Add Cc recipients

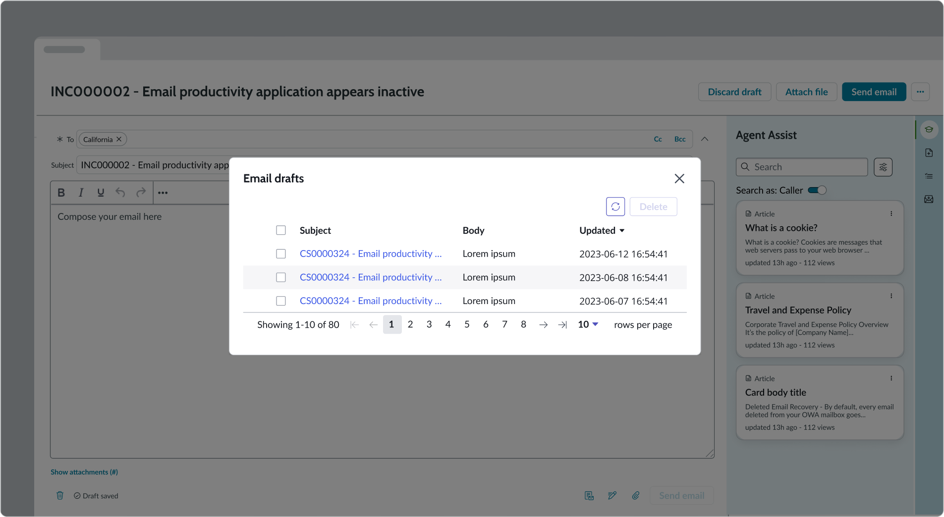coord(658,139)
